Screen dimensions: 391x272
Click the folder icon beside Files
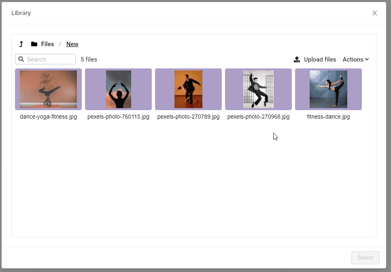[x=34, y=44]
